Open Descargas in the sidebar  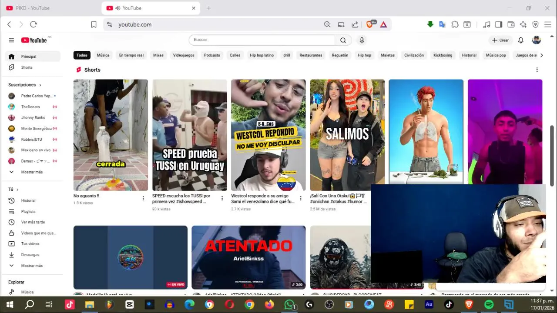coord(33,255)
